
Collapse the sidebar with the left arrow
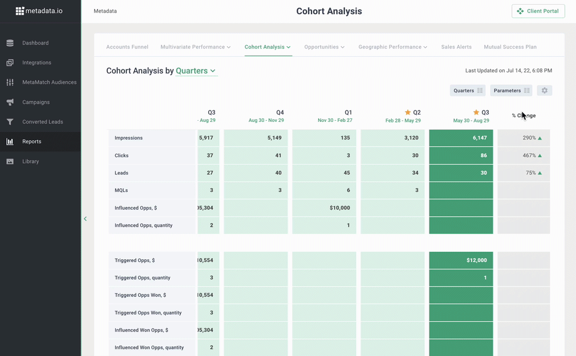pos(86,219)
